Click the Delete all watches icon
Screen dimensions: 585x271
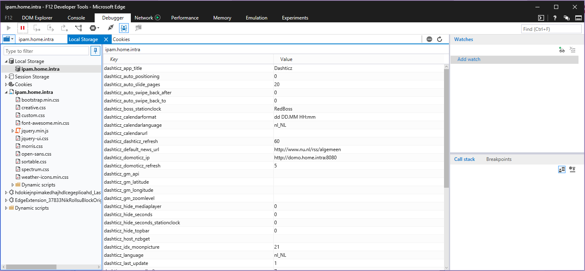(572, 50)
